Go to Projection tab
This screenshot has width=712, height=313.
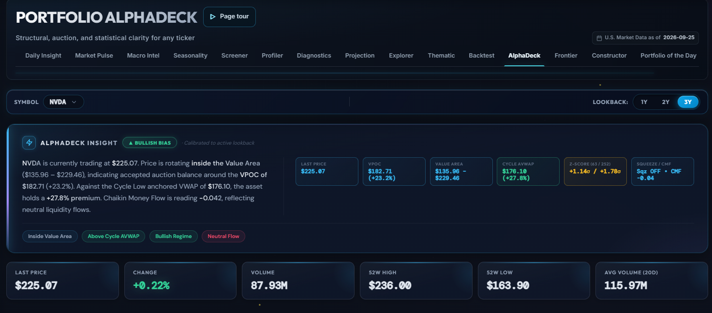pyautogui.click(x=360, y=56)
